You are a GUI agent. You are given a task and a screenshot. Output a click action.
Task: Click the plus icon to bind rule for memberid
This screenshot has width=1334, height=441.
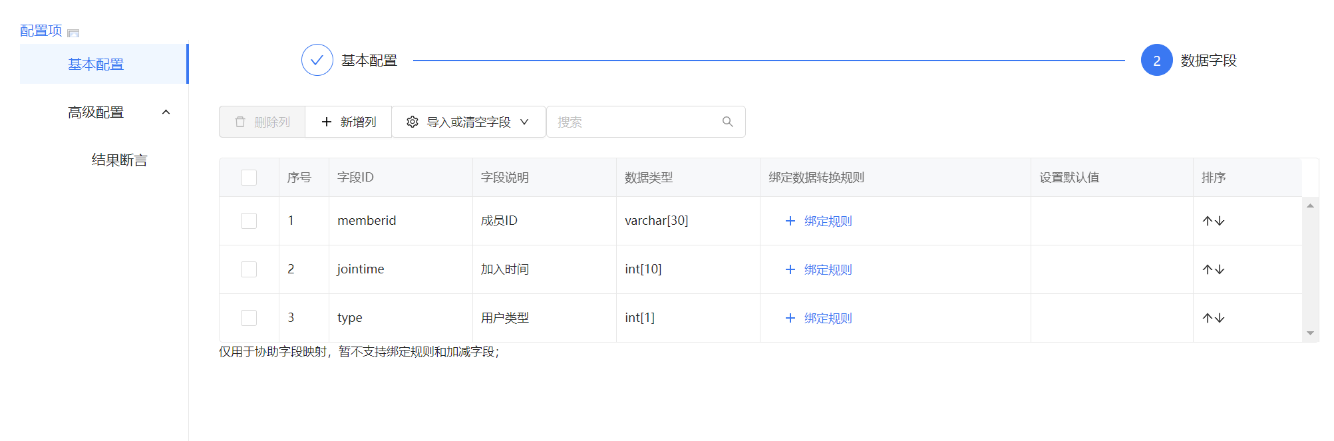click(790, 221)
